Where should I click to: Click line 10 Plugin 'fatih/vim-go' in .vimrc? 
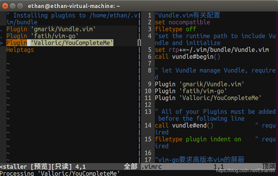191,91
